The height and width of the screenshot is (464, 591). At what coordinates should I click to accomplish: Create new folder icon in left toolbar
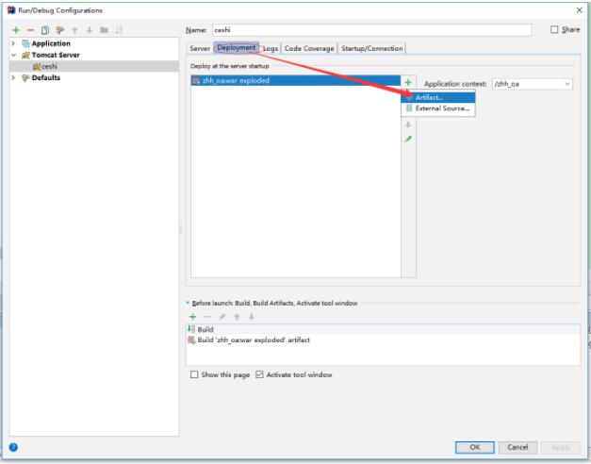[104, 30]
